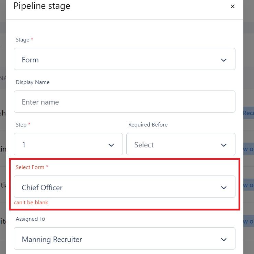254x254 pixels.
Task: Click the chevron arrow in Stage dropdown
Action: pos(224,60)
